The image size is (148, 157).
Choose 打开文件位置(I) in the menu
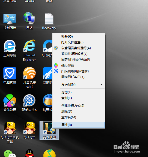pos(79,42)
